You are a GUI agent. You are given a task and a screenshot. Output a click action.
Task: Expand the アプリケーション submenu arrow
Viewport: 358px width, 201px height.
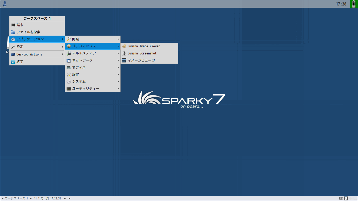click(63, 39)
